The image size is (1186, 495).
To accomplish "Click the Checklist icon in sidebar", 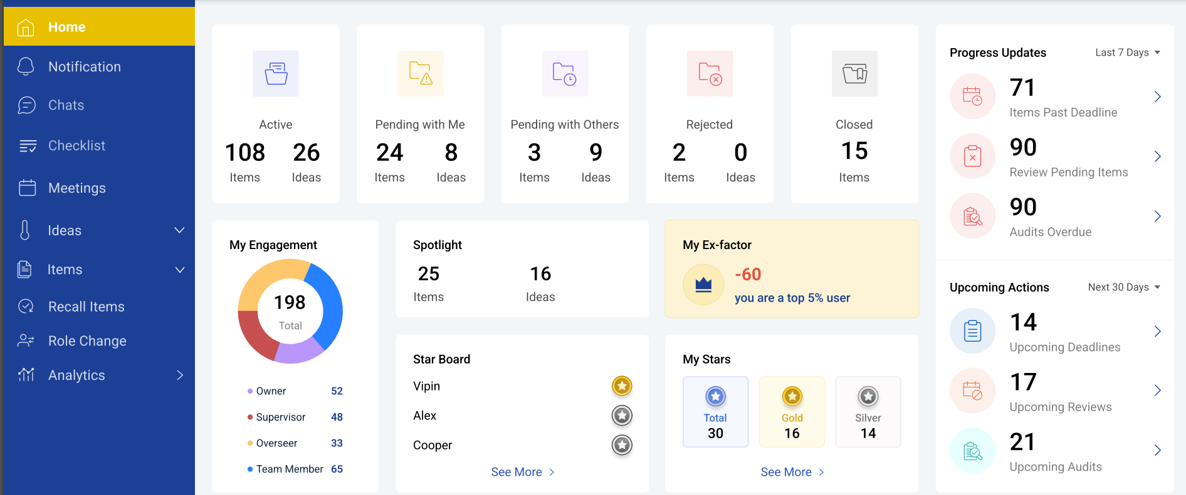I will click(28, 146).
